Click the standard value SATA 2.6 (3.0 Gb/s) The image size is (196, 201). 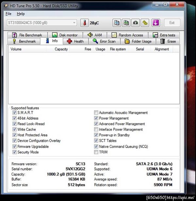[154, 164]
